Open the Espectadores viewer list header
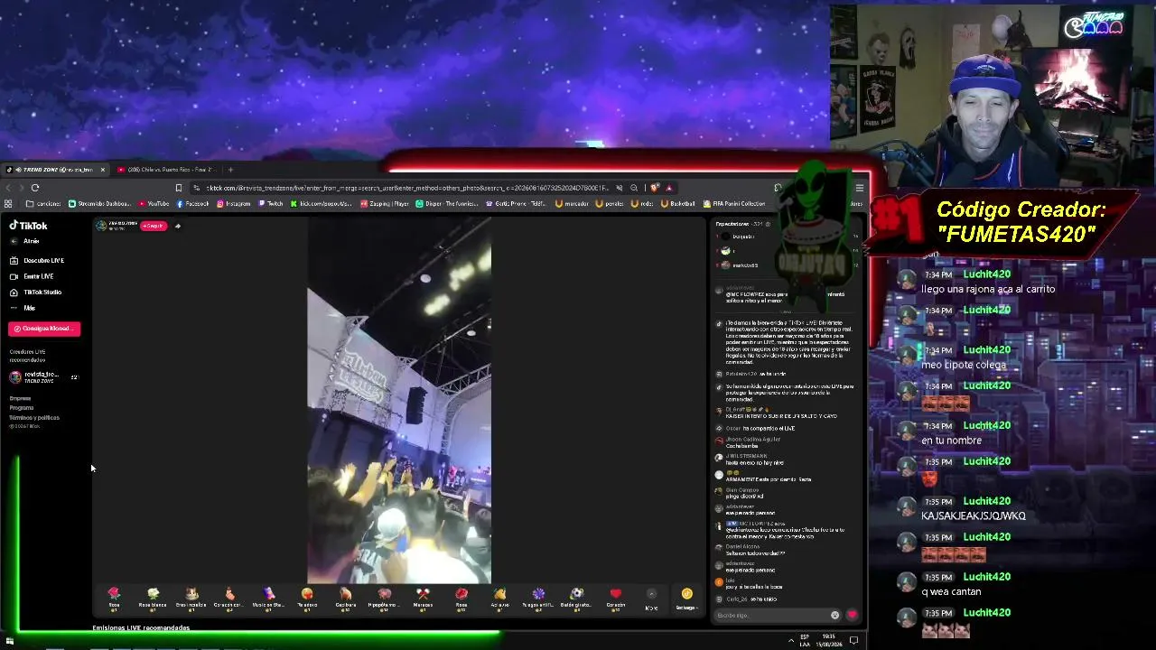This screenshot has height=650, width=1156. [742, 224]
